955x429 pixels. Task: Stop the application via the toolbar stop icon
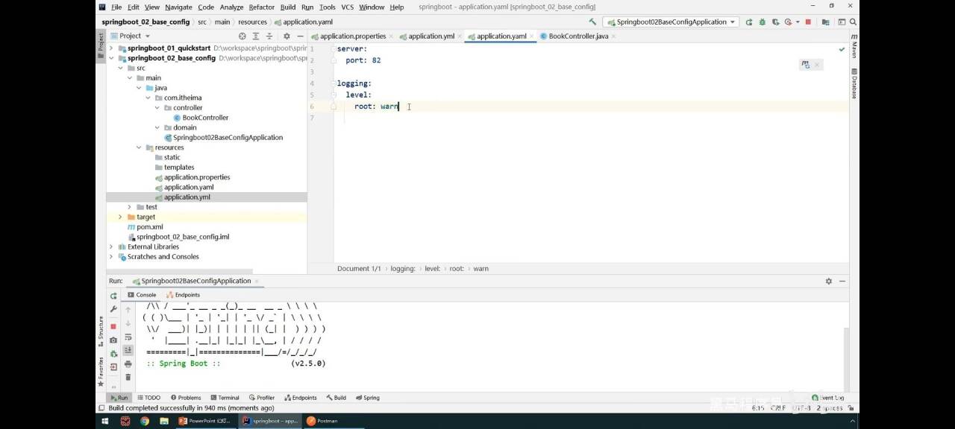[x=808, y=22]
